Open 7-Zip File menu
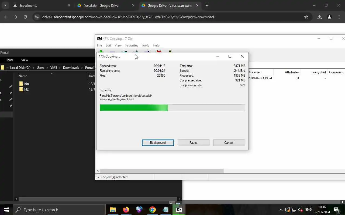This screenshot has width=345, height=215. pos(99,45)
